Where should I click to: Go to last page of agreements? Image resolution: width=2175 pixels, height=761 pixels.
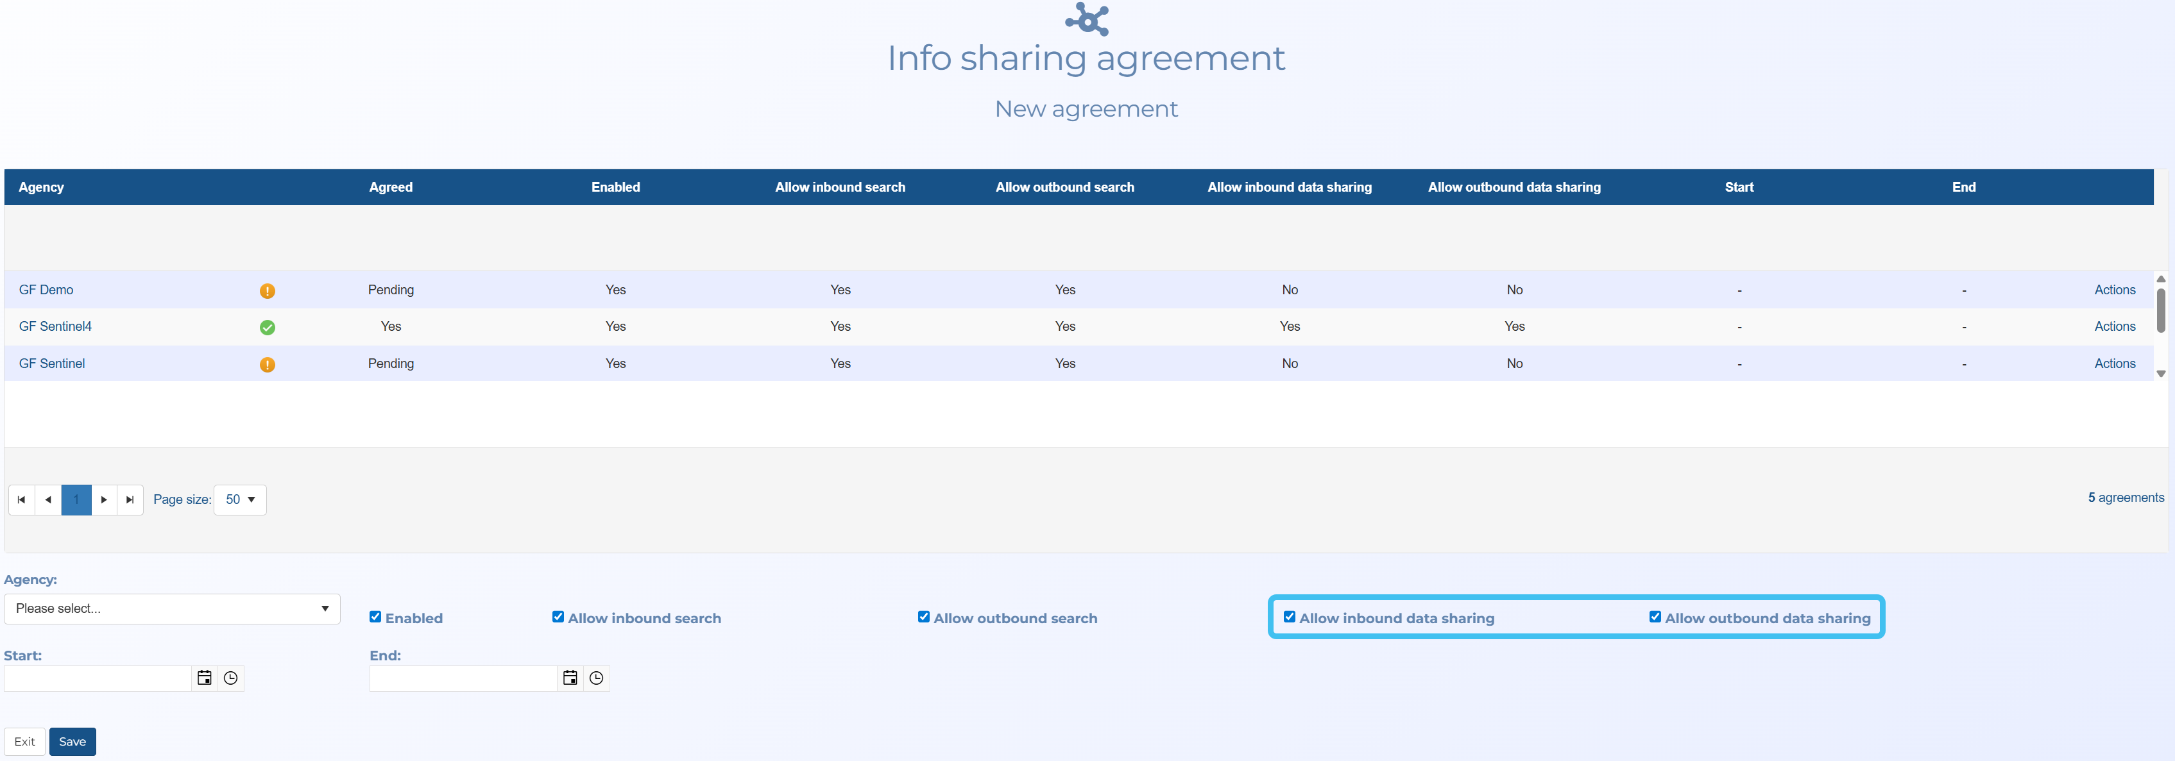click(x=130, y=499)
